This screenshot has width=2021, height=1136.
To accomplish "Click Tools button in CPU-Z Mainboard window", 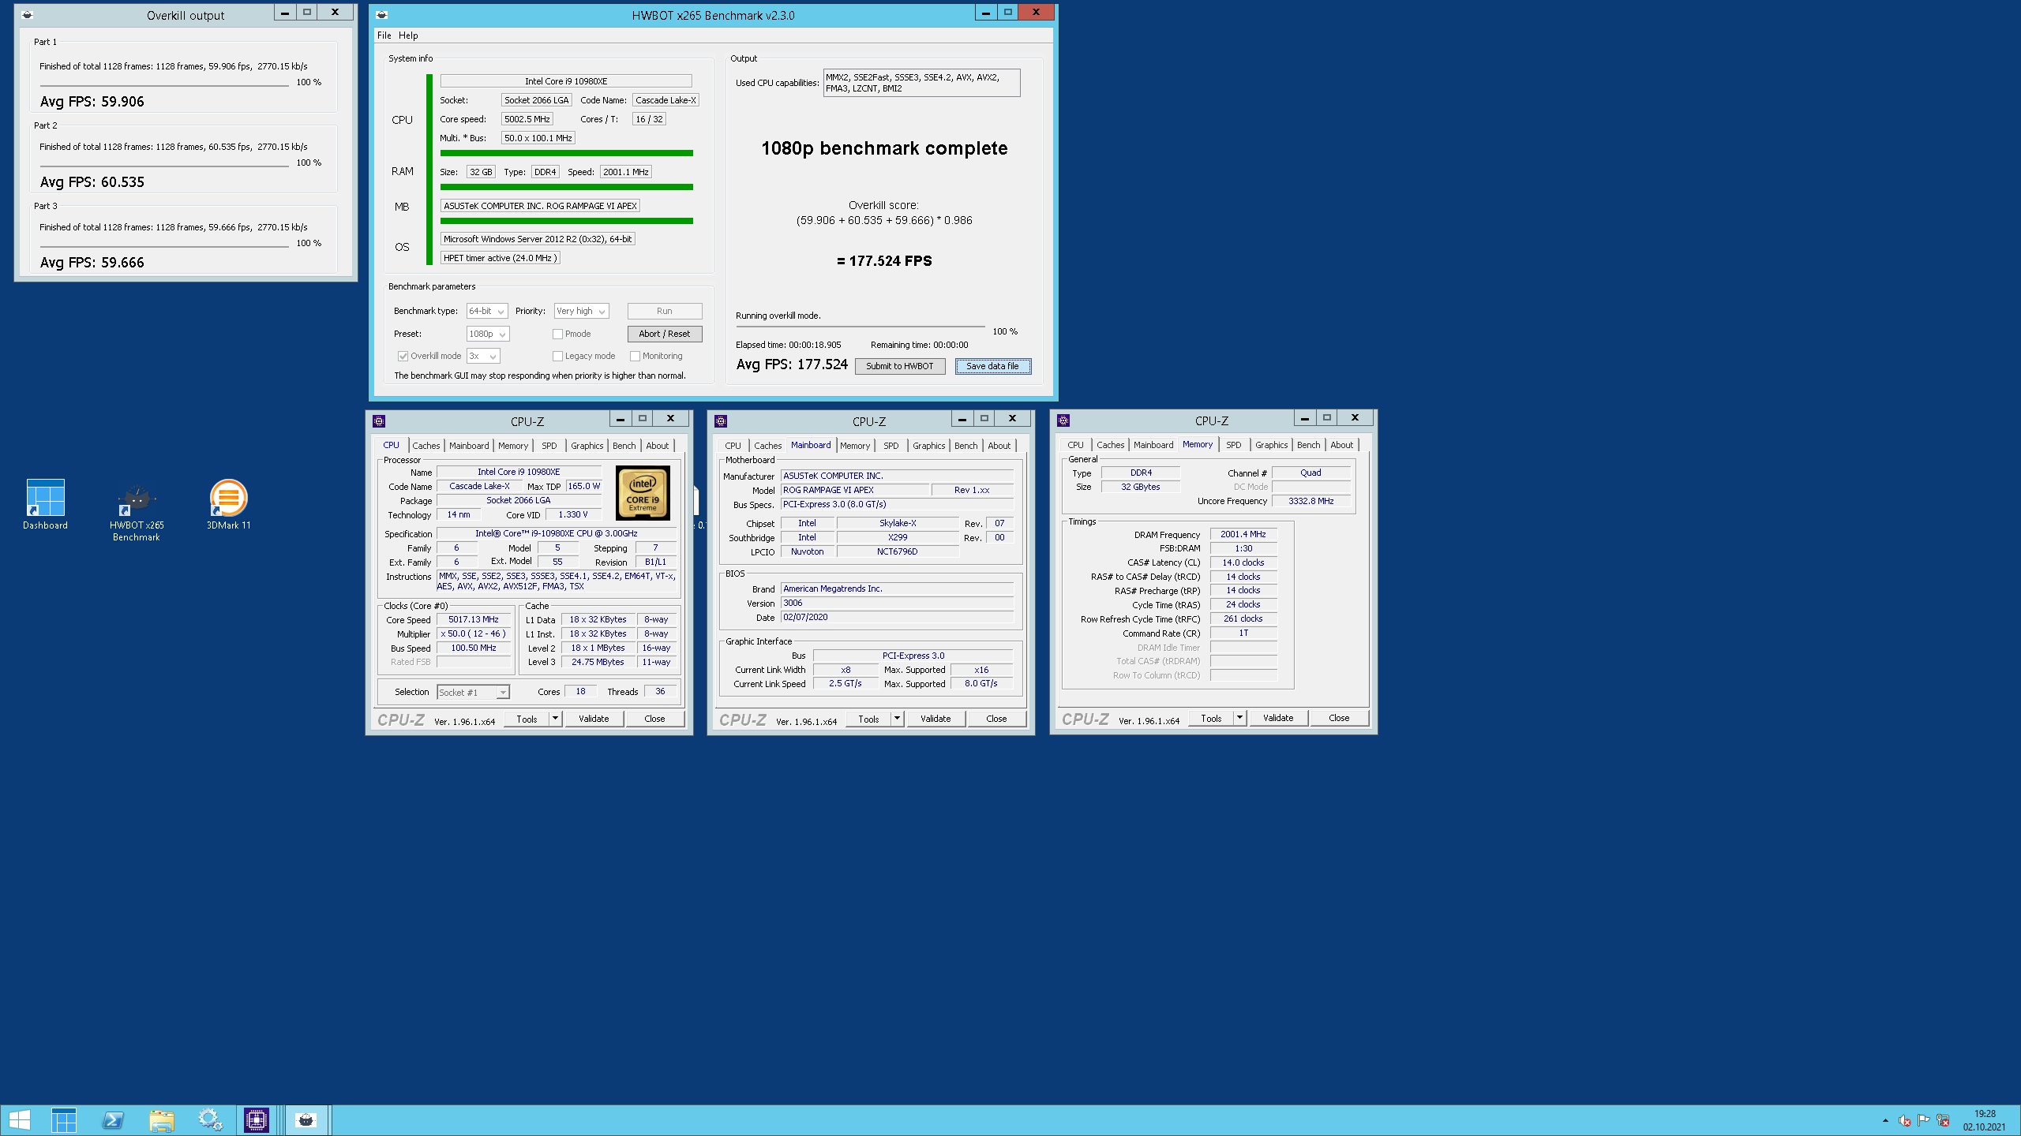I will point(868,719).
